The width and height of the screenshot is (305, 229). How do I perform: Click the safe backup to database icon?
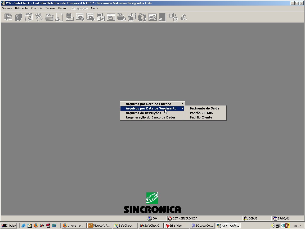point(173,17)
